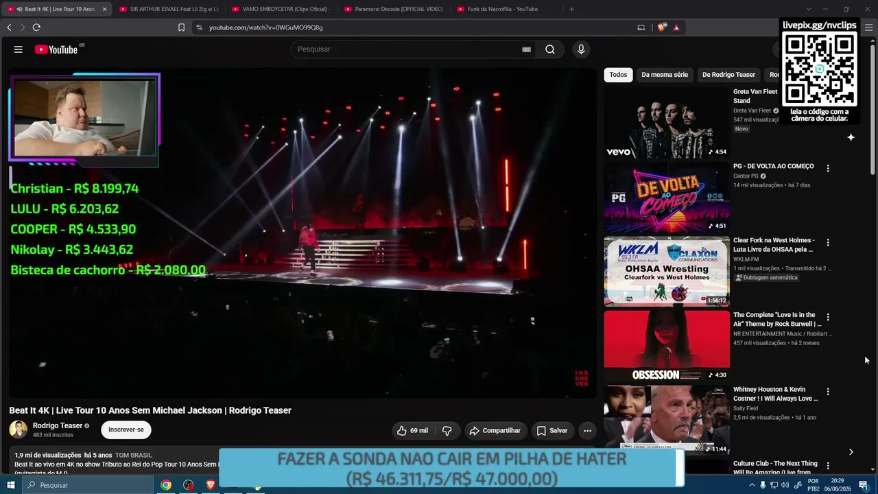Open Clear Fork na West Holmes title
878x494 pixels.
[x=774, y=245]
